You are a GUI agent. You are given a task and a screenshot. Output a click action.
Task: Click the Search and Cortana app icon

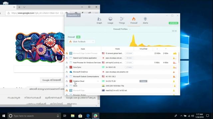coord(71,58)
